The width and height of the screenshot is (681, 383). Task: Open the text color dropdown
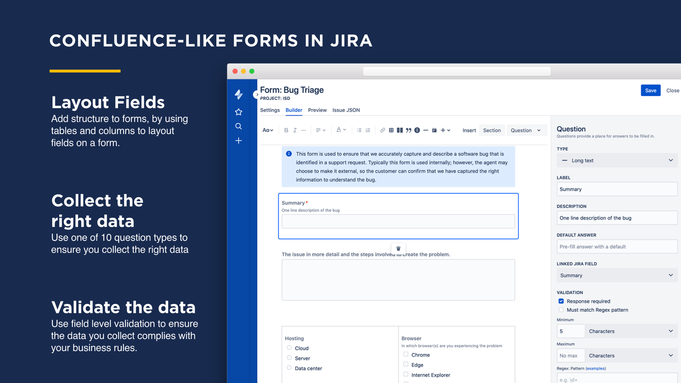click(x=341, y=130)
